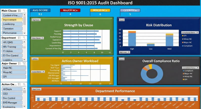Click Major NC legend swatch in Risk Distribution
Screen dimensions: 201x109
click(183, 43)
